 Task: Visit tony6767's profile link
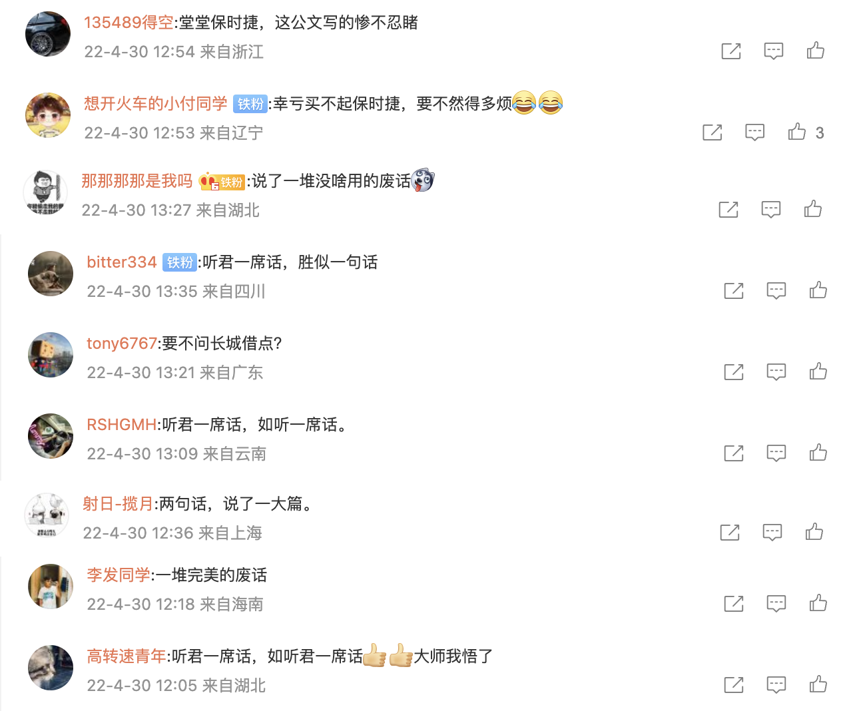(122, 344)
